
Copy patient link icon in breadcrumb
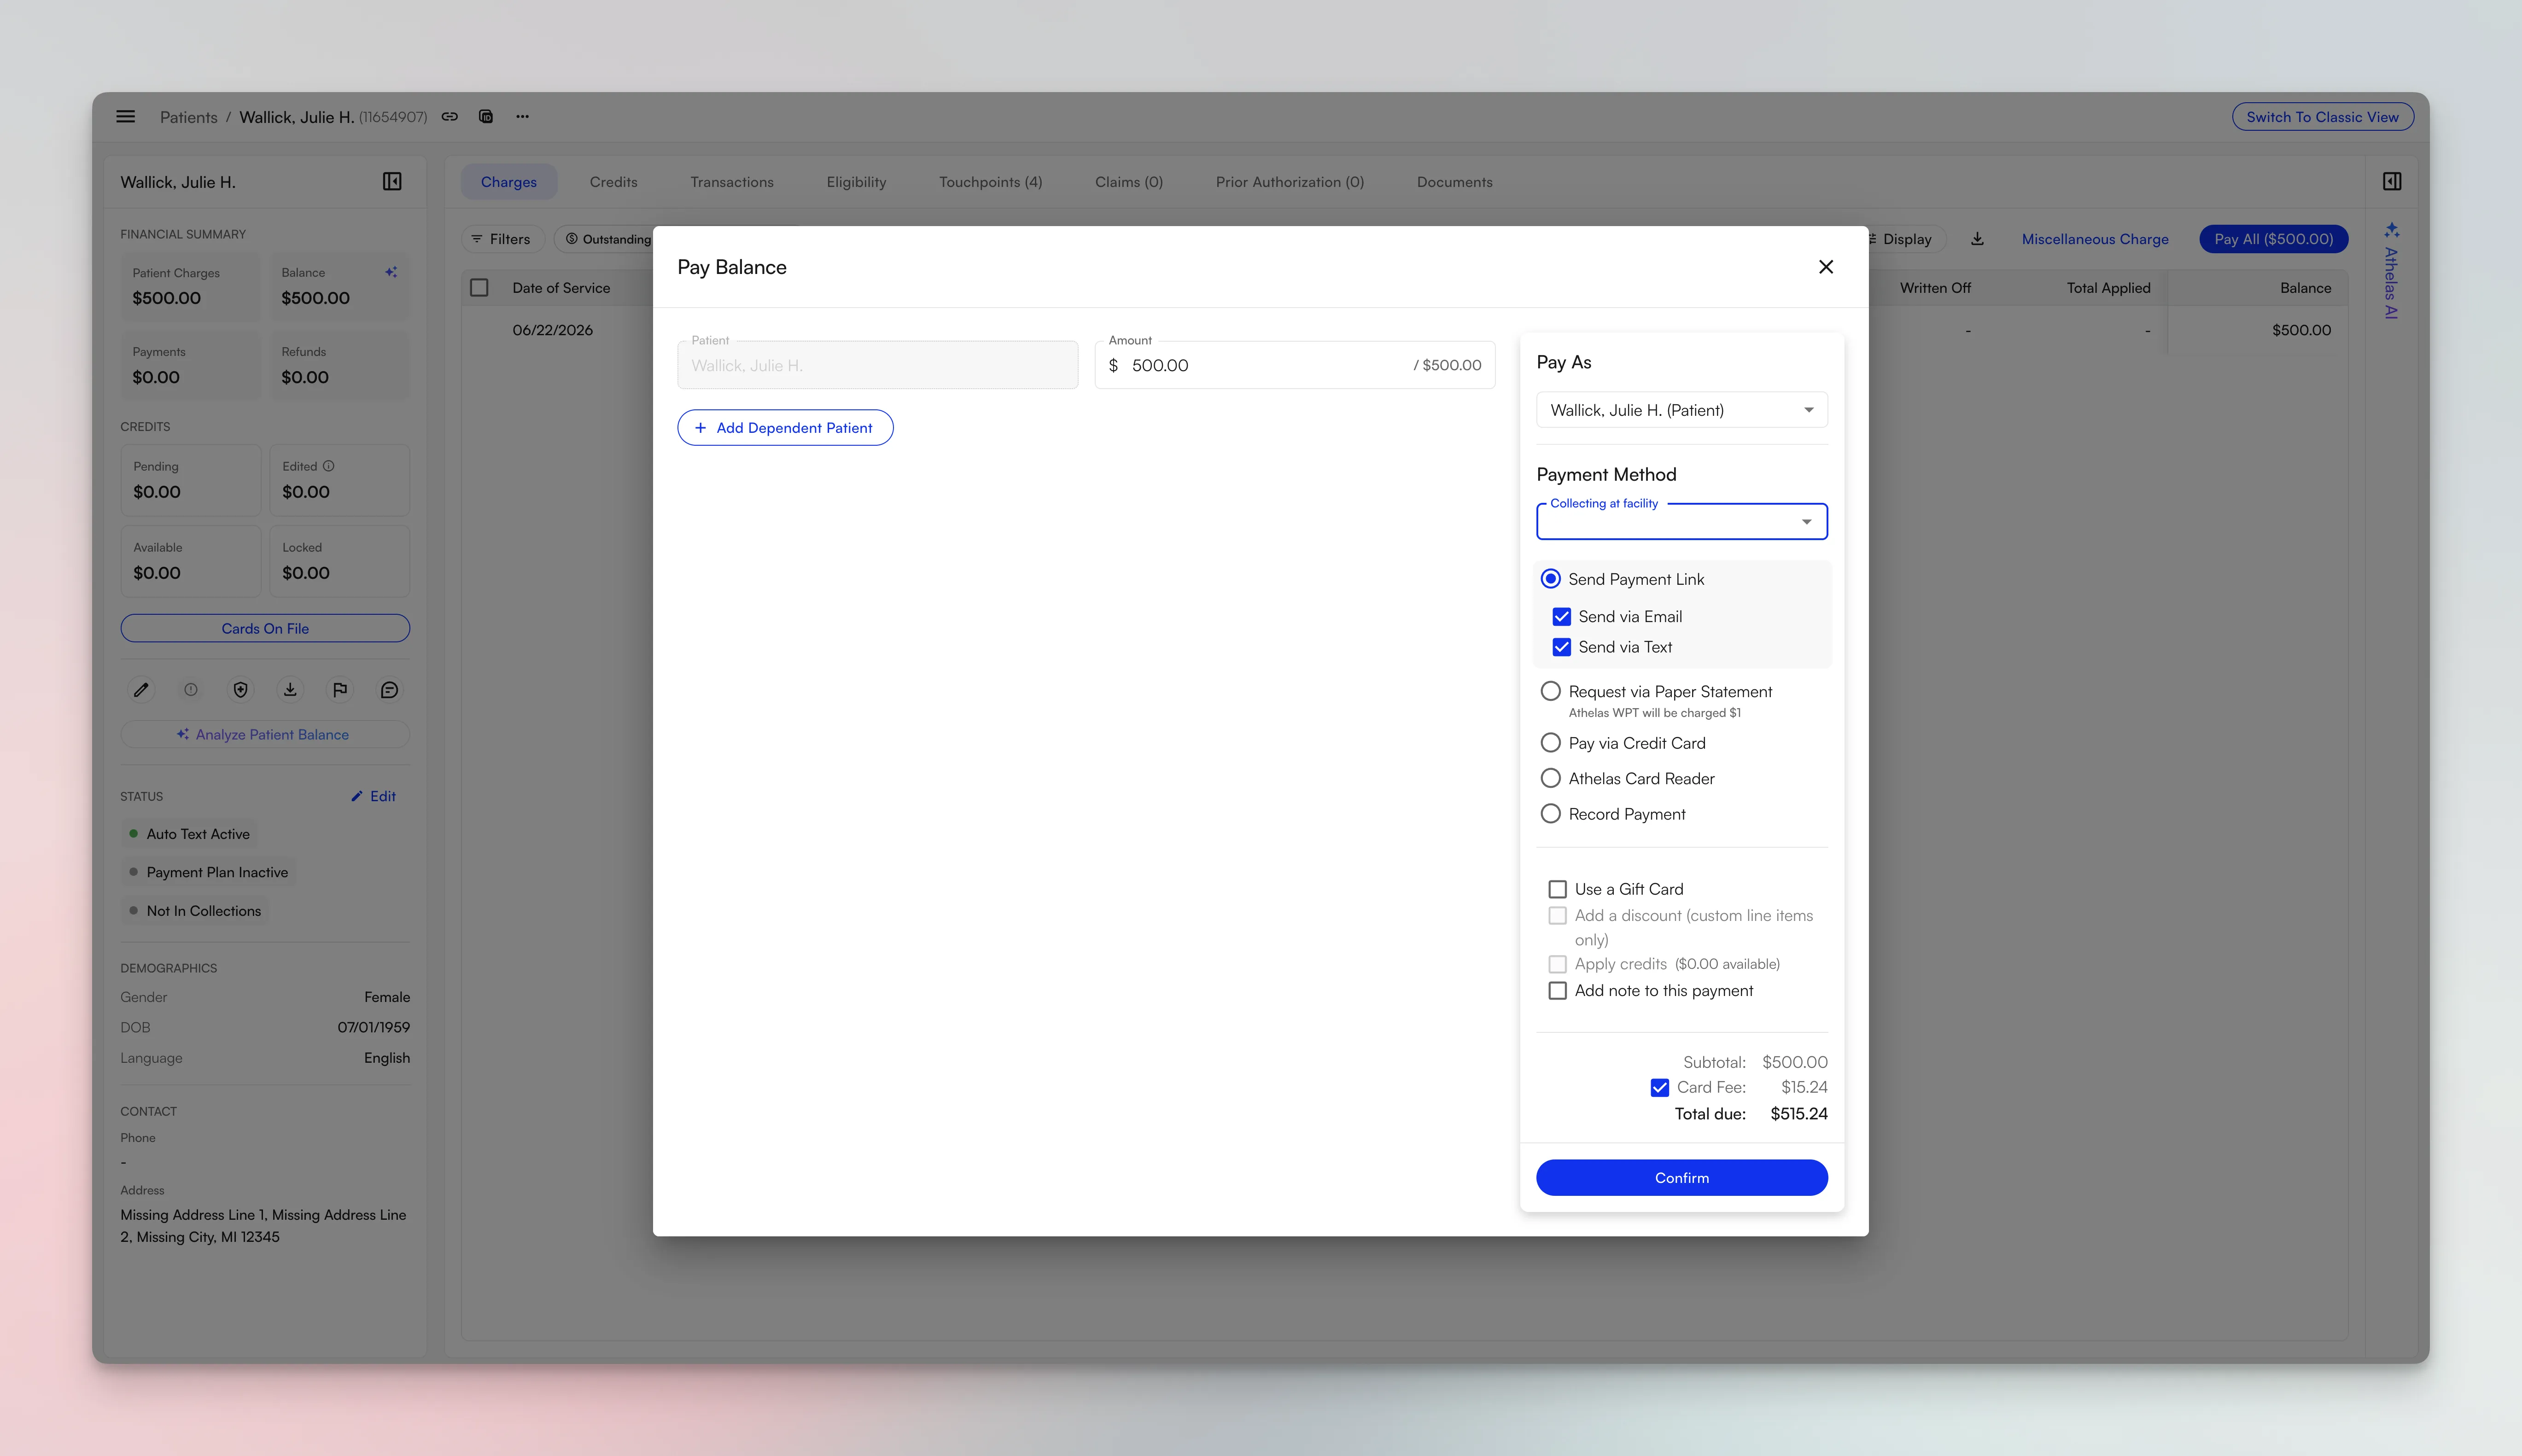(x=450, y=117)
